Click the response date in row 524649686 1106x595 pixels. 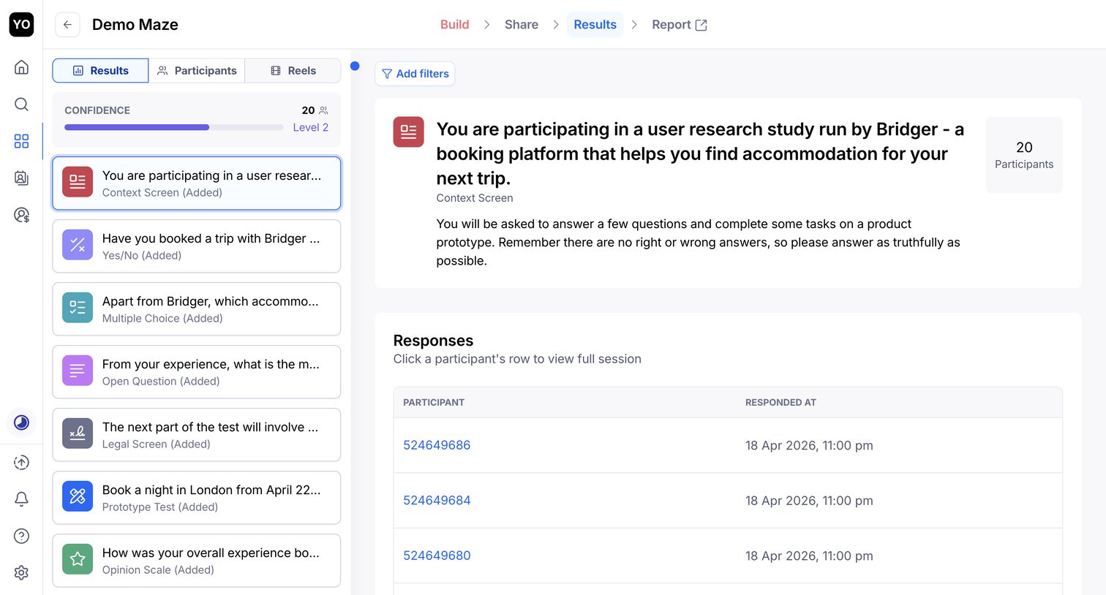[809, 445]
